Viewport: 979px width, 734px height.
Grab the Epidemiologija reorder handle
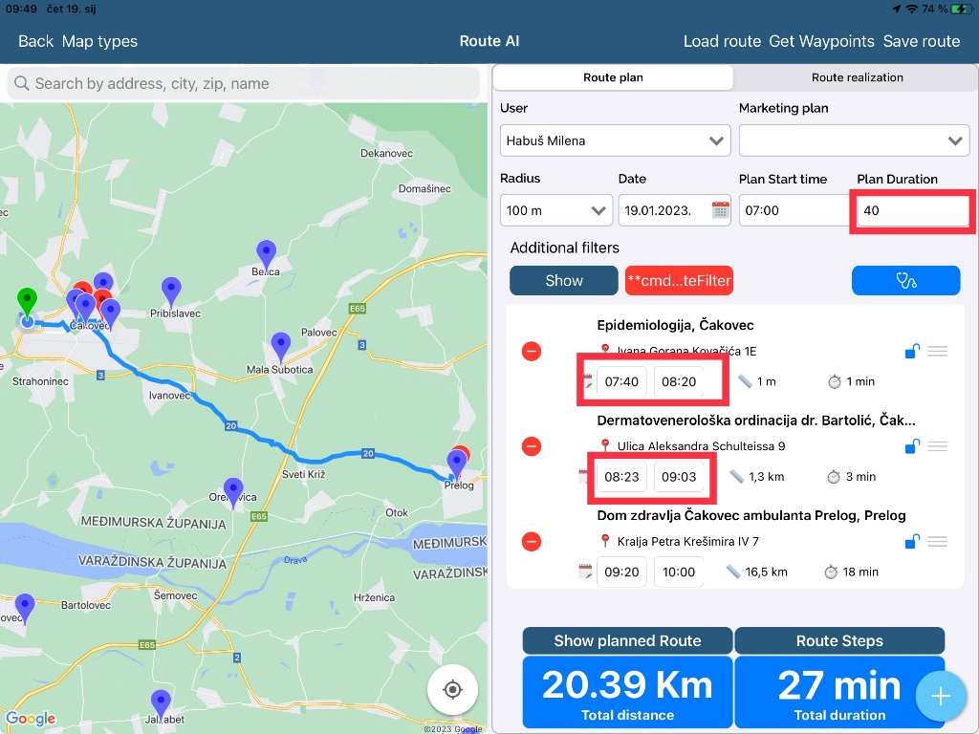coord(938,352)
